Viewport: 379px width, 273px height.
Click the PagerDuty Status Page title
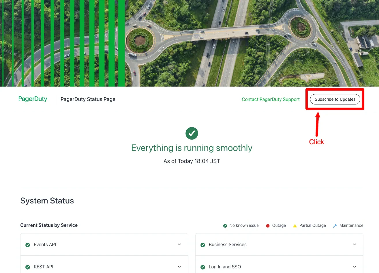pyautogui.click(x=88, y=99)
